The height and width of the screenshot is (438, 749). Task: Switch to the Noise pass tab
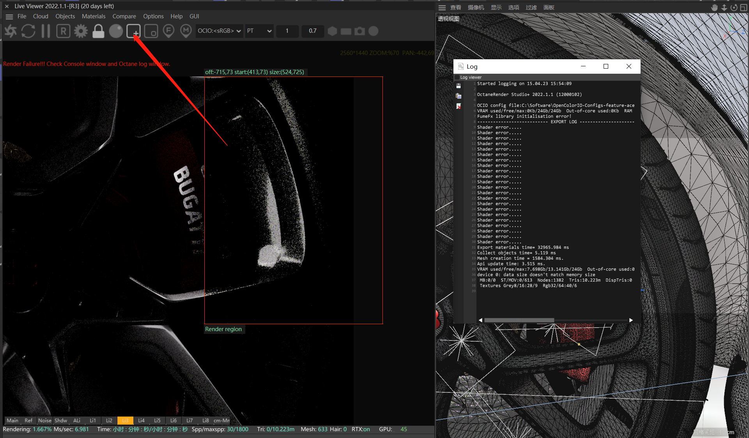click(x=44, y=420)
